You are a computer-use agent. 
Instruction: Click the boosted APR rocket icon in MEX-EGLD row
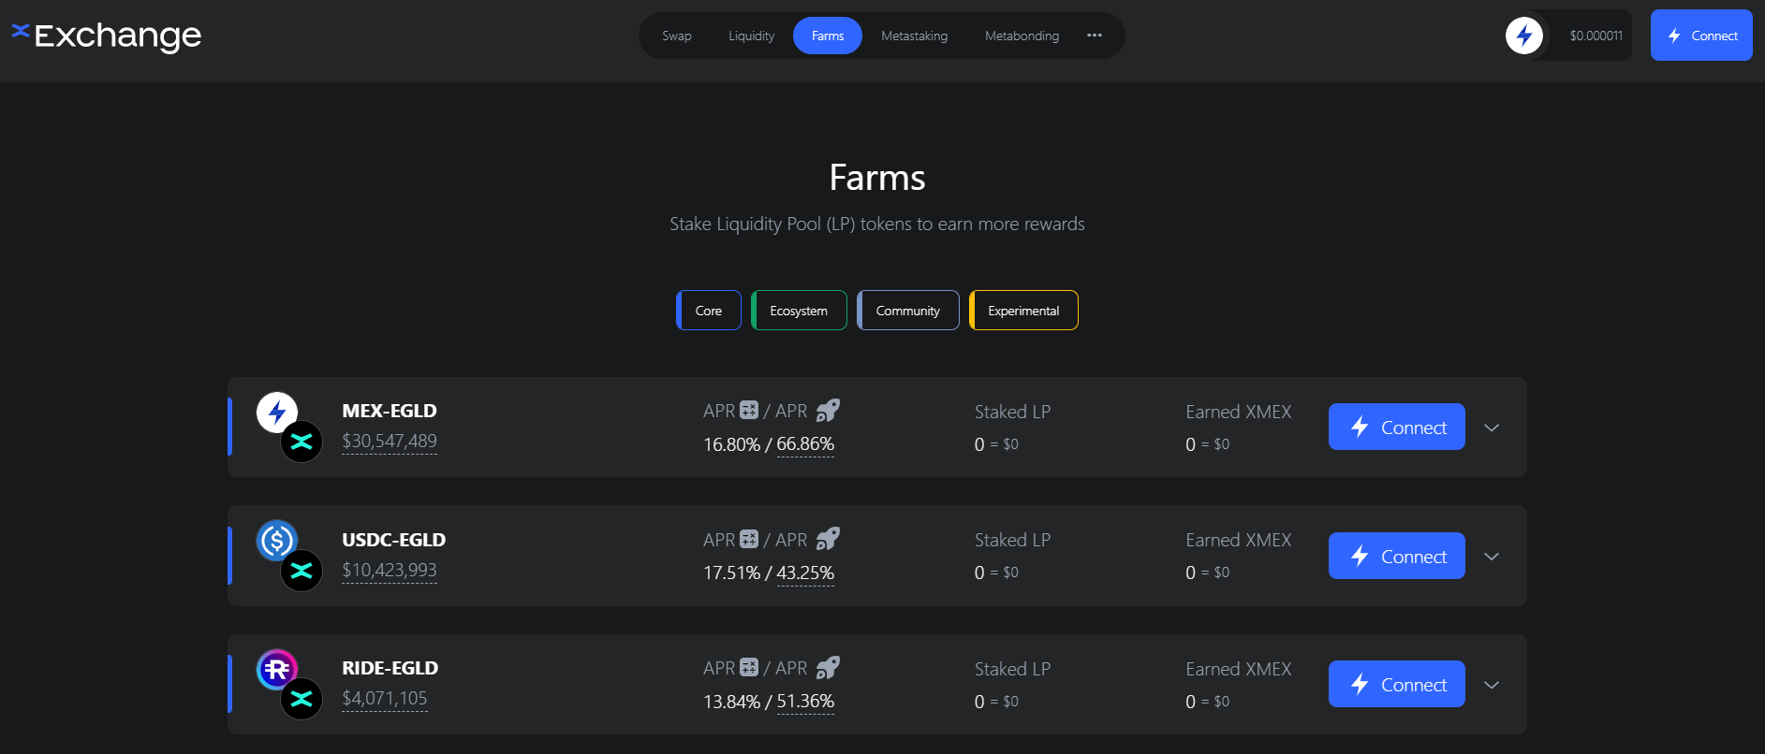pos(828,410)
